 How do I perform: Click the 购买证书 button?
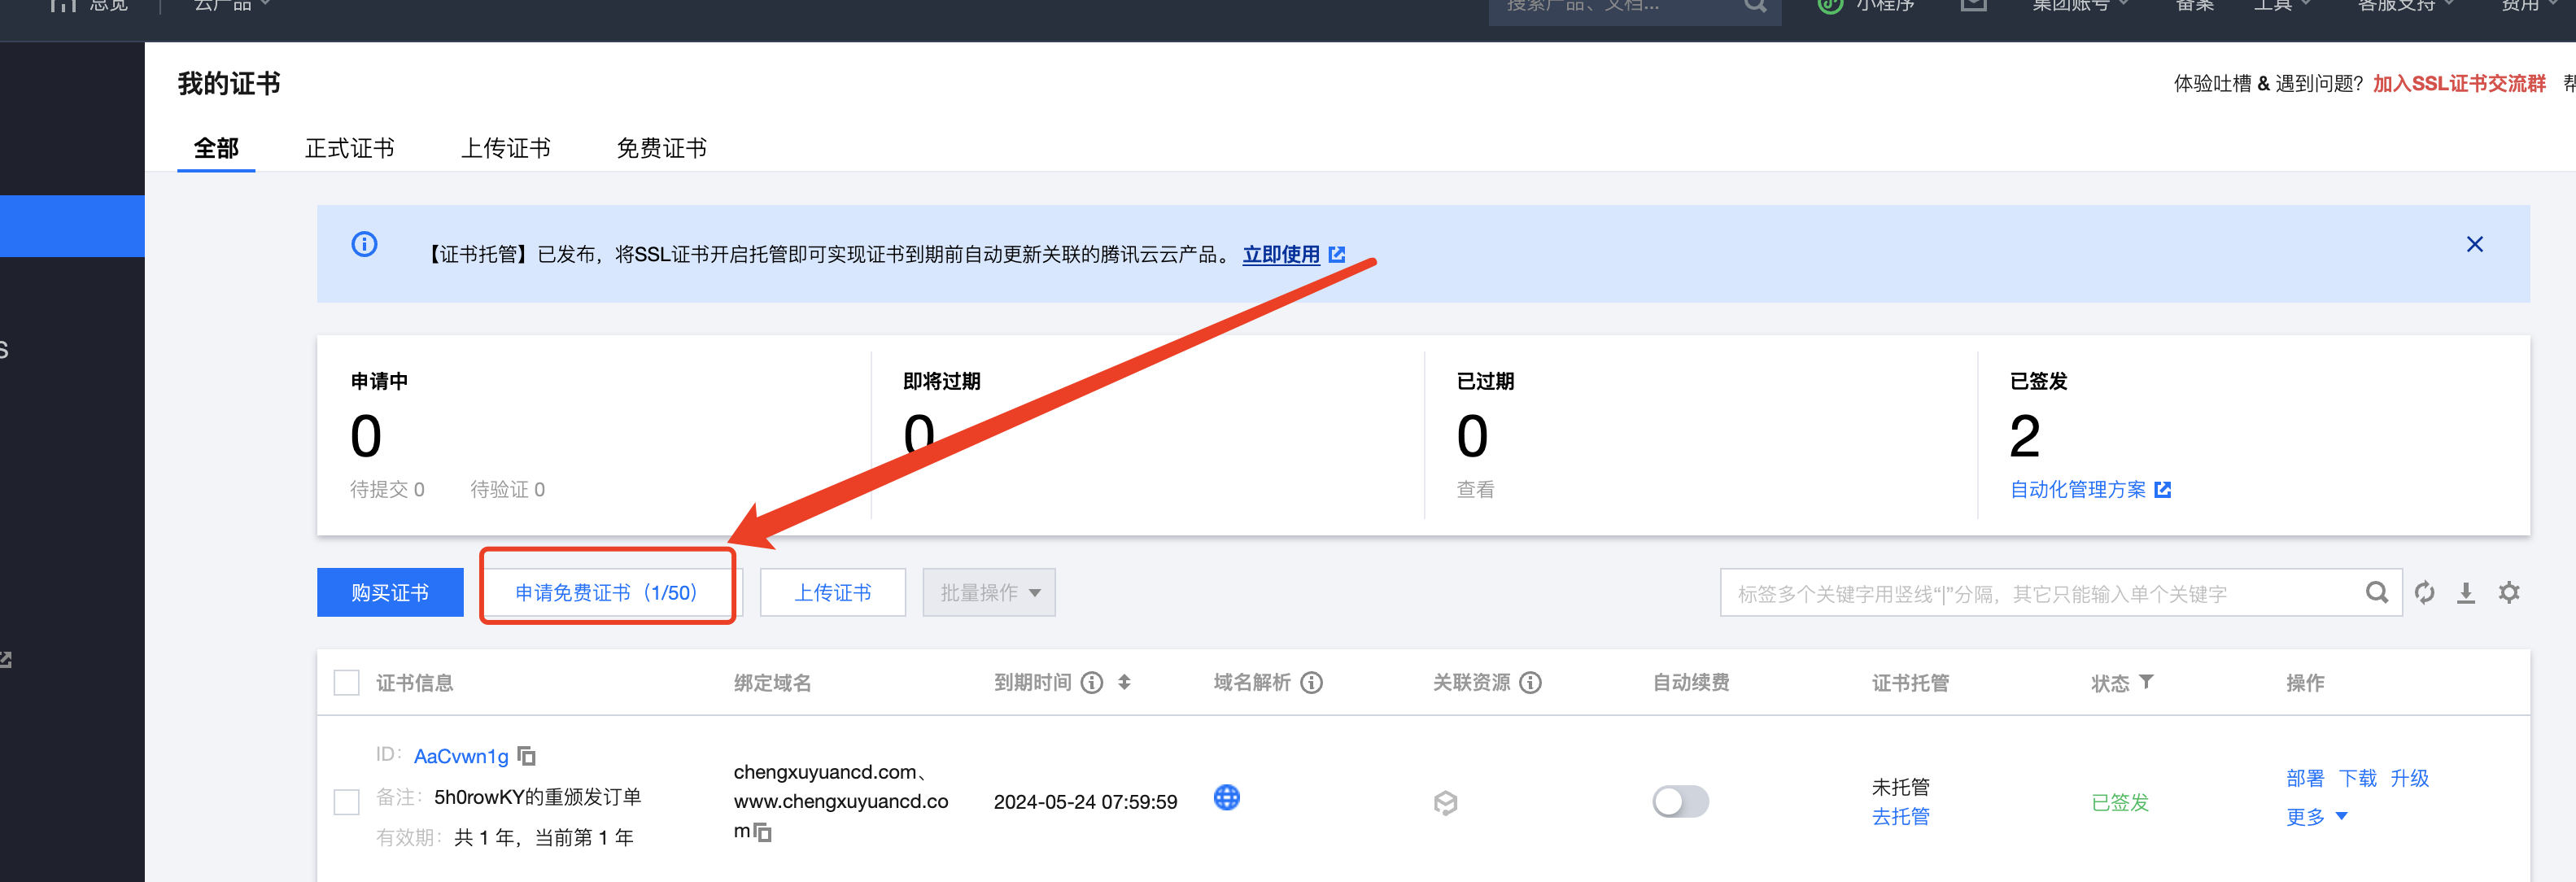click(389, 592)
